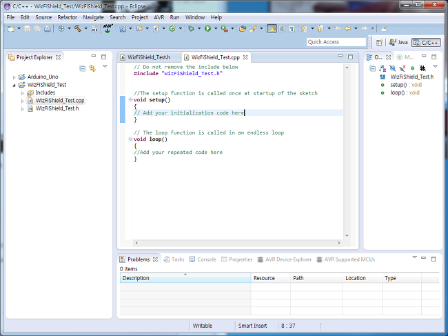Navigate Back with yellow arrow icon

(347, 28)
